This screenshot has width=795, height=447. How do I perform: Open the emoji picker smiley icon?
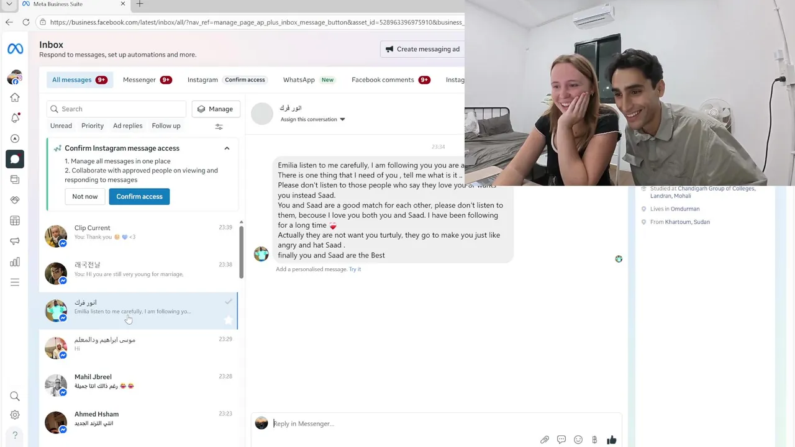[x=578, y=440]
